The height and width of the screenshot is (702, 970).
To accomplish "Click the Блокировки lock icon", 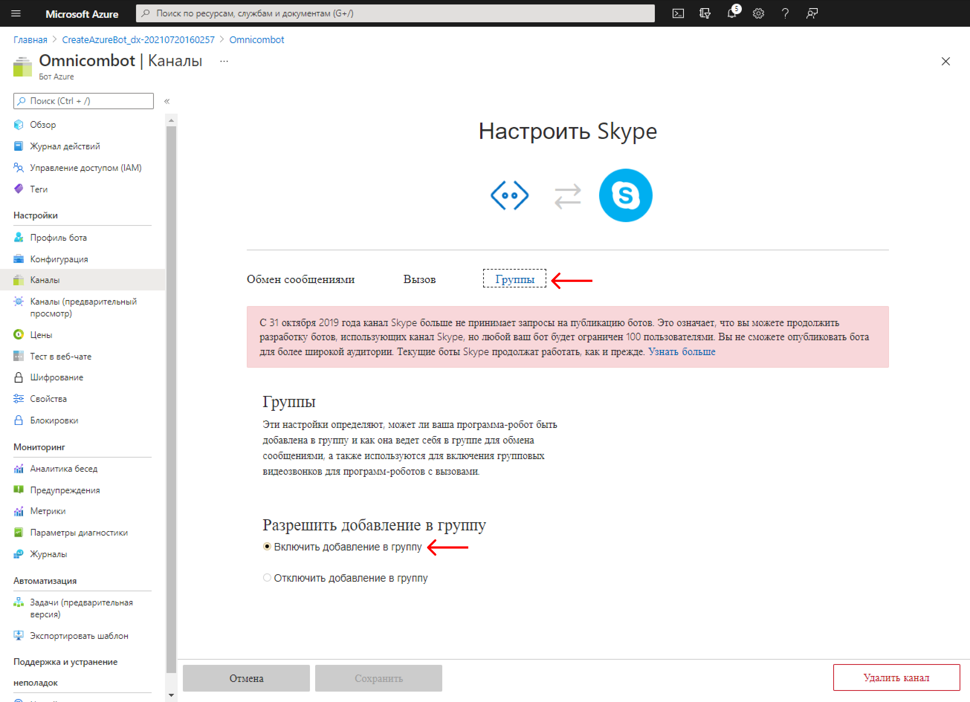I will [x=18, y=420].
